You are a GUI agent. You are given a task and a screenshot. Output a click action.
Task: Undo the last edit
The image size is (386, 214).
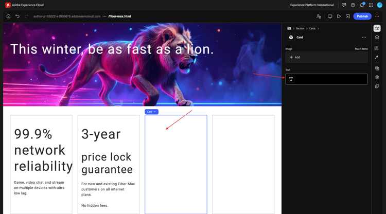point(17,16)
